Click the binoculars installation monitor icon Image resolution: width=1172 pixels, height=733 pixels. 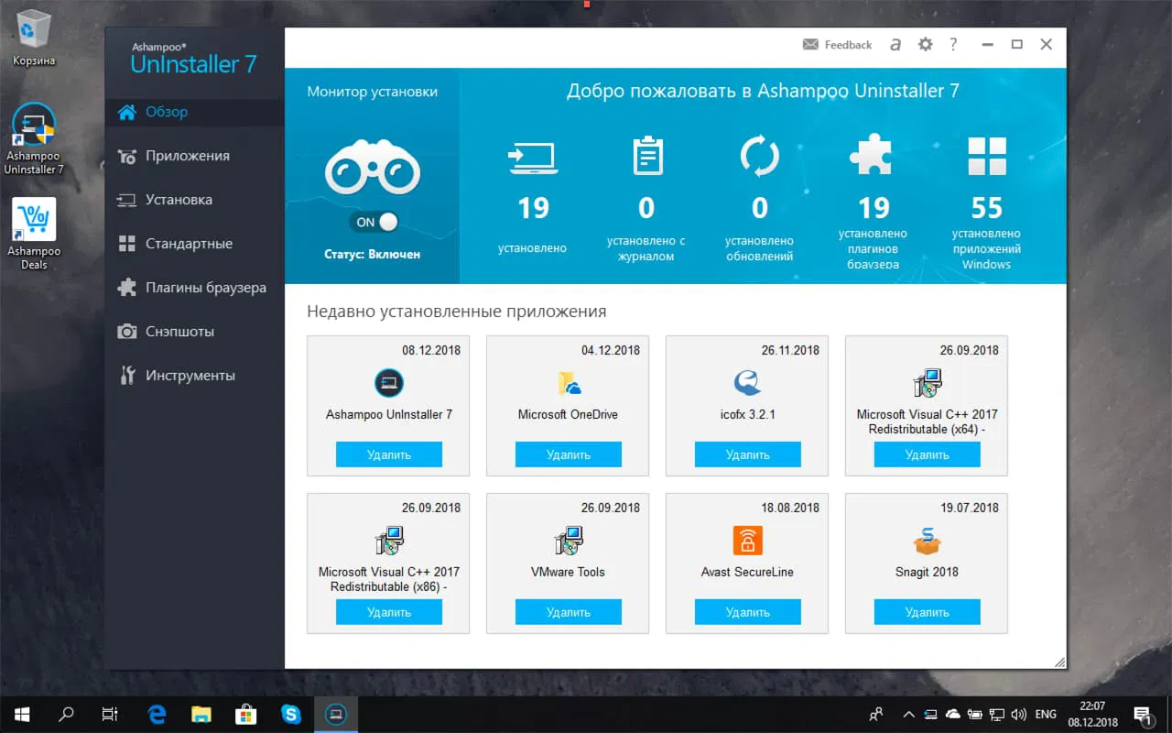point(372,167)
